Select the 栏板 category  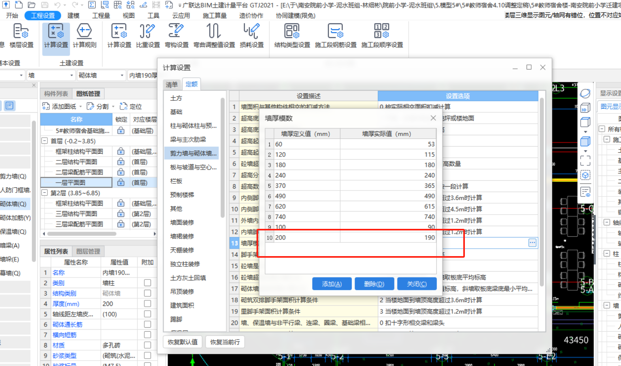pyautogui.click(x=176, y=181)
